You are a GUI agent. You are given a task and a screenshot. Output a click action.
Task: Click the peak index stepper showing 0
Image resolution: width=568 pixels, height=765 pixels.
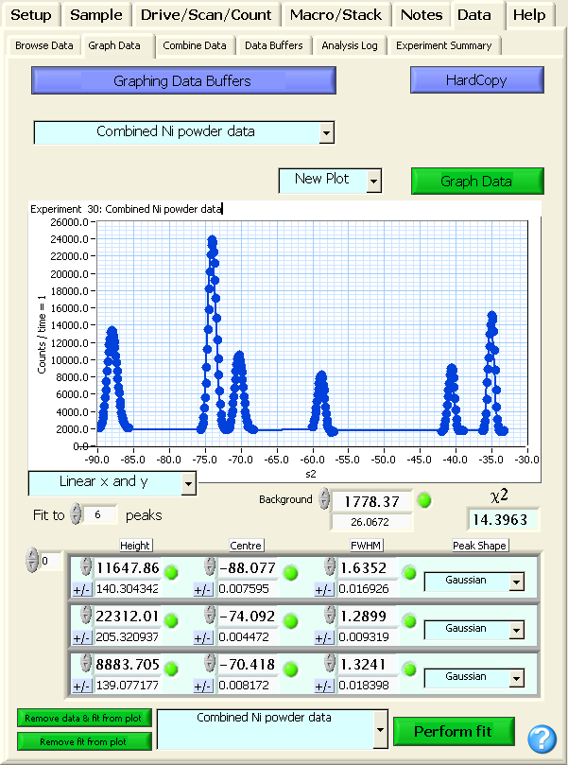[x=33, y=561]
